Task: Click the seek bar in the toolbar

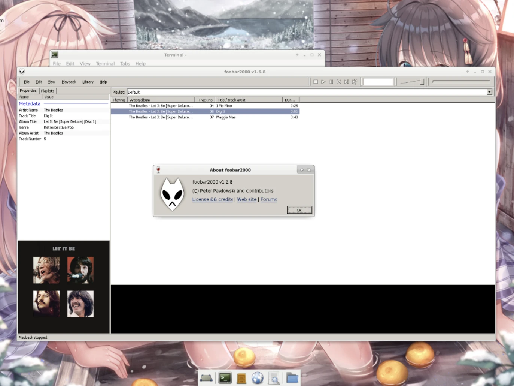Action: 461,82
